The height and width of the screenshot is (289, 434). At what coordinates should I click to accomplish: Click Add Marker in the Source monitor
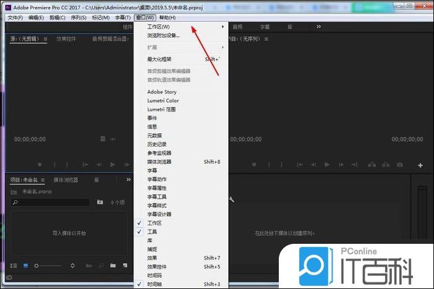(40, 165)
